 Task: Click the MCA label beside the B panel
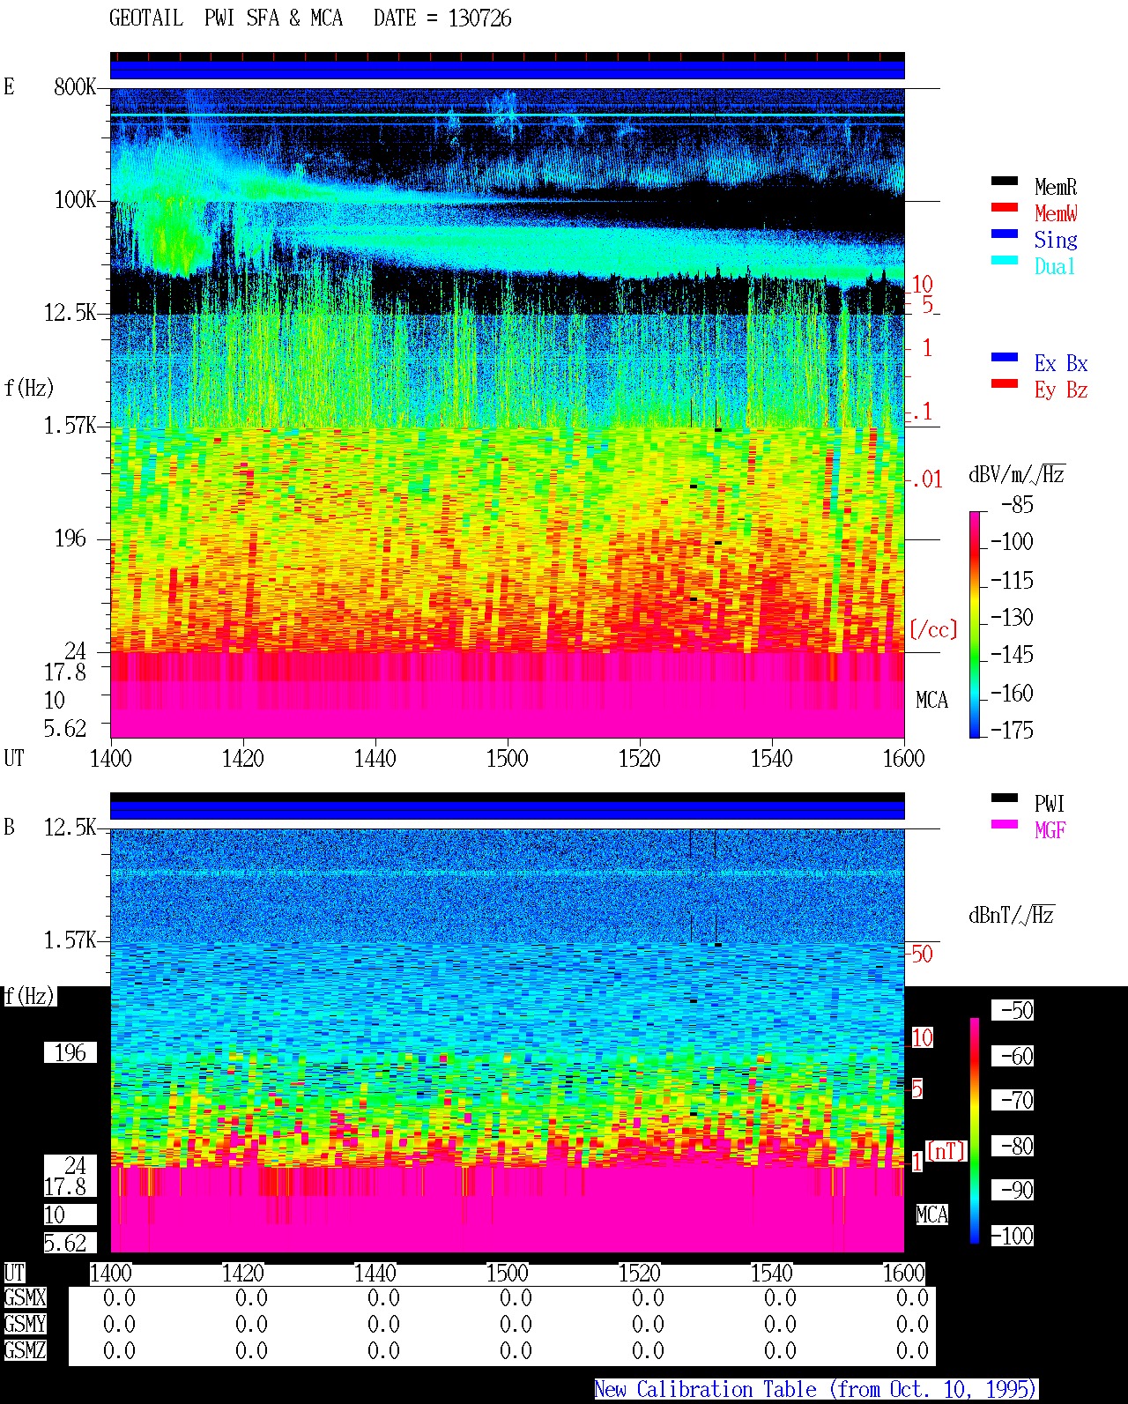931,1215
